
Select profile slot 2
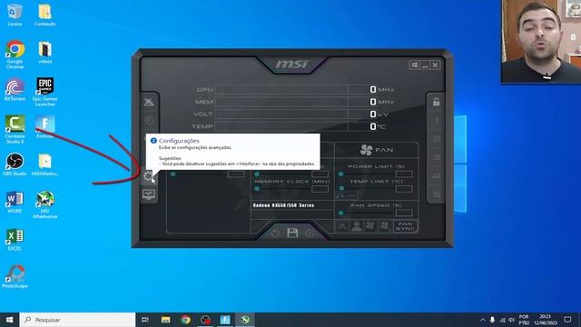[x=436, y=139]
